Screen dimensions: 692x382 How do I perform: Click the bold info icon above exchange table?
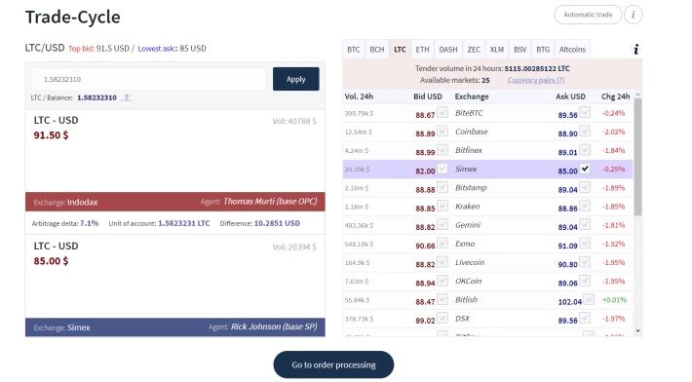point(635,50)
